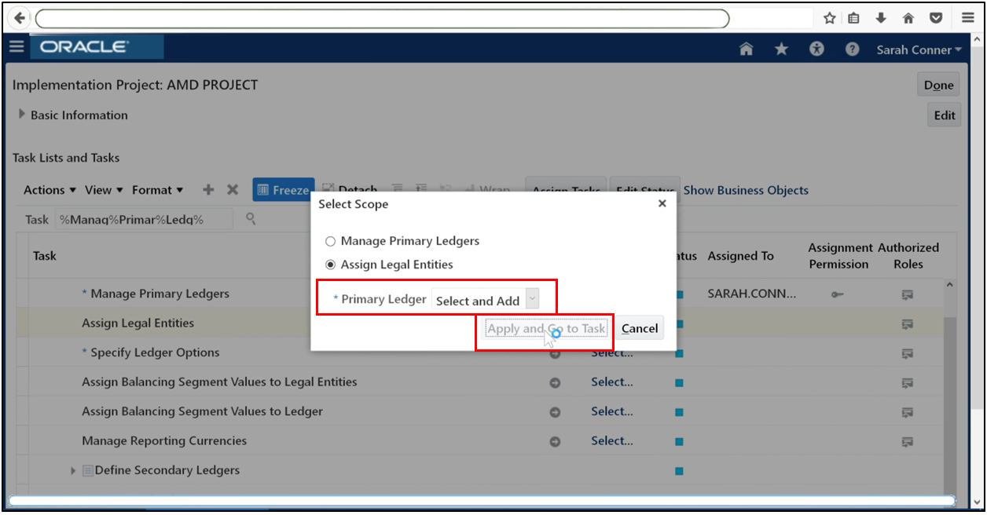Select the Assign Legal Entities radio button

point(331,265)
